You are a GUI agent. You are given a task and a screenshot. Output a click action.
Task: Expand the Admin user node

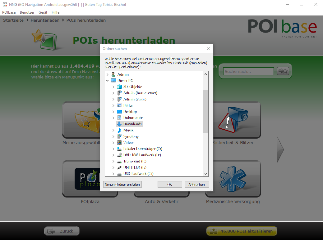click(108, 74)
